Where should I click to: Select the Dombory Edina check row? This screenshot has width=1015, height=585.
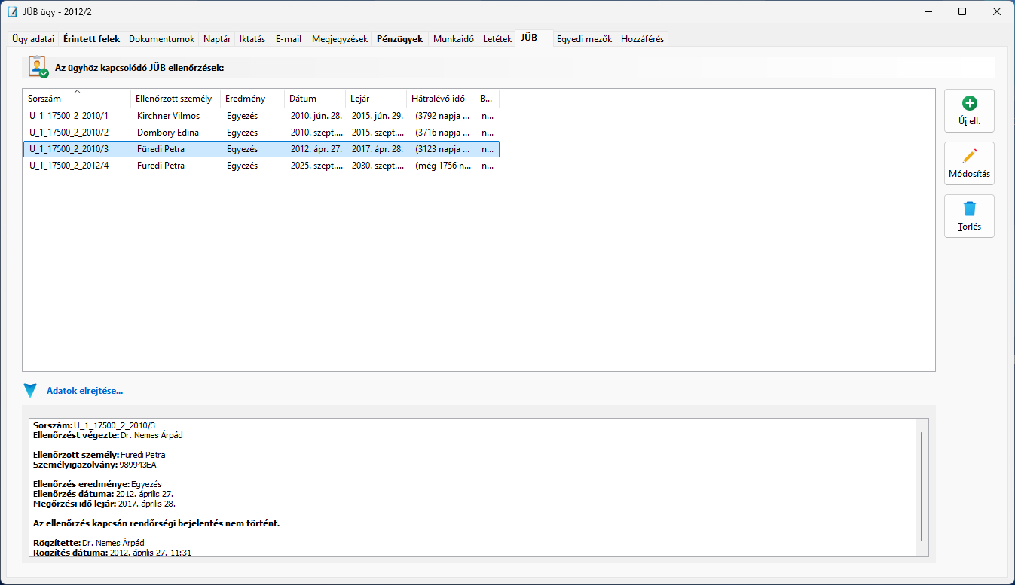coord(168,133)
